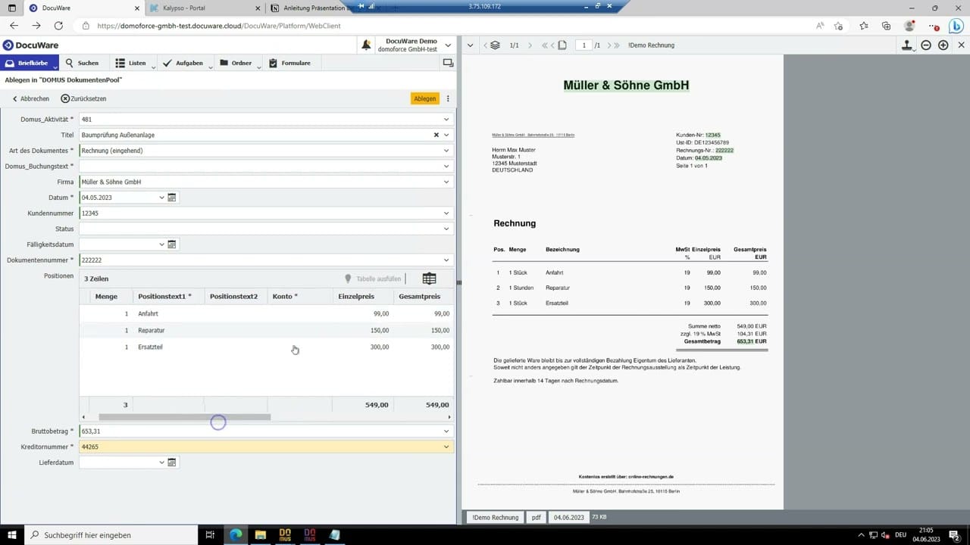
Task: Open the Suchen menu
Action: 82,63
